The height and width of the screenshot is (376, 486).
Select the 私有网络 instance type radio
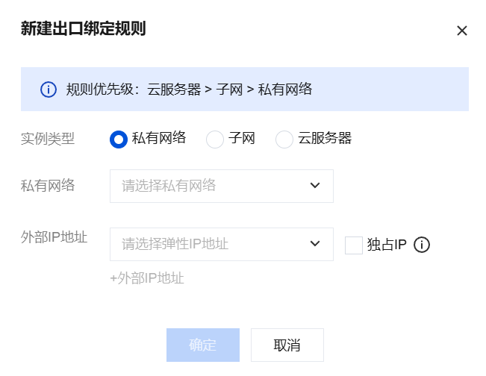(x=118, y=139)
